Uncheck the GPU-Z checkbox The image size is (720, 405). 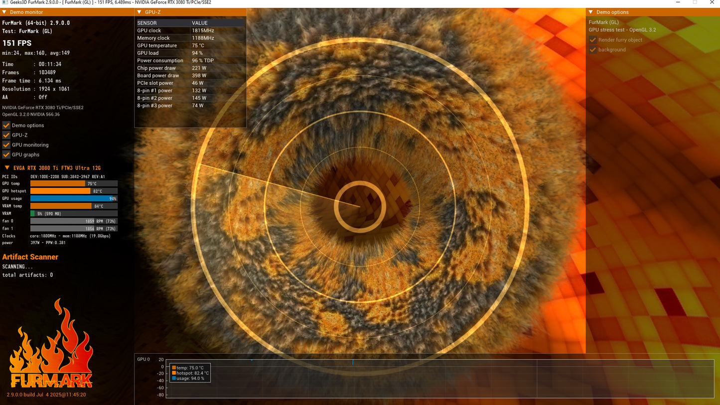pos(6,135)
